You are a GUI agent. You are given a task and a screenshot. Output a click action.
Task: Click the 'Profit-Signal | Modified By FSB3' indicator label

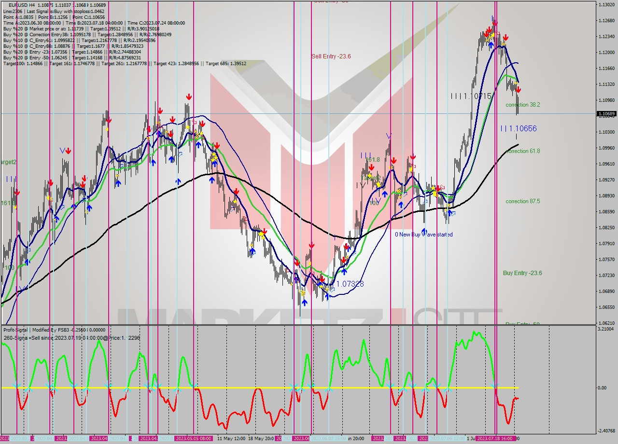tap(54, 330)
